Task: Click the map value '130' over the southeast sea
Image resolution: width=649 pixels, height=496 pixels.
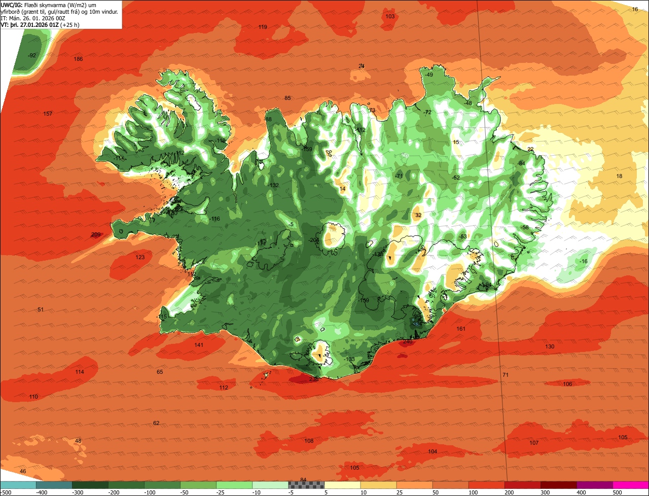Action: [x=550, y=347]
